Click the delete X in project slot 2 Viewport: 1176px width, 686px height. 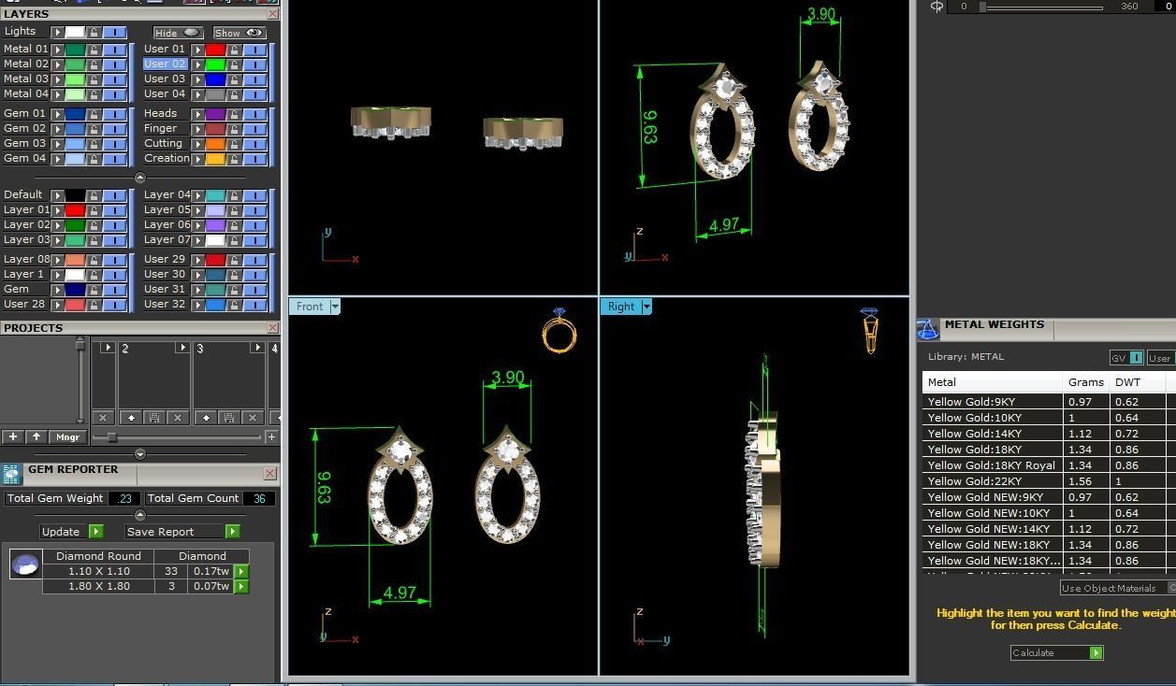click(x=178, y=418)
